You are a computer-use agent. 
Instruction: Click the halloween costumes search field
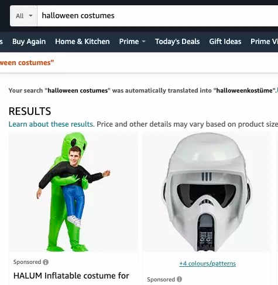pos(157,16)
